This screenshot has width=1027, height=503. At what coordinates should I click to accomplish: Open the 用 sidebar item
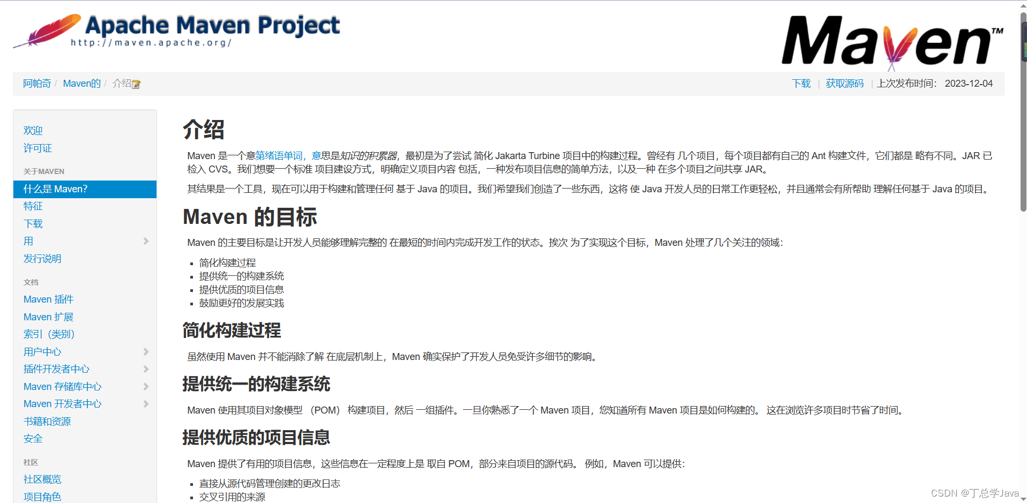[x=28, y=242]
